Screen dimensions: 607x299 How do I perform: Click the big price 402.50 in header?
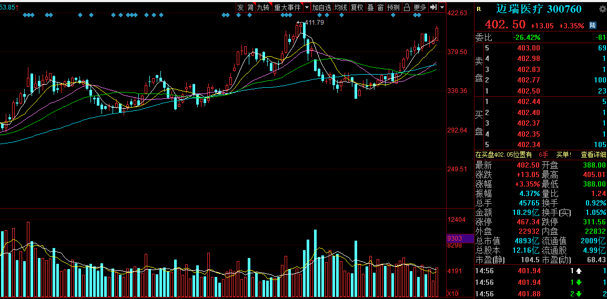505,25
